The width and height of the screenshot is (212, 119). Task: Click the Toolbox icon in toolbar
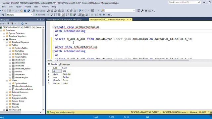(x=146, y=11)
